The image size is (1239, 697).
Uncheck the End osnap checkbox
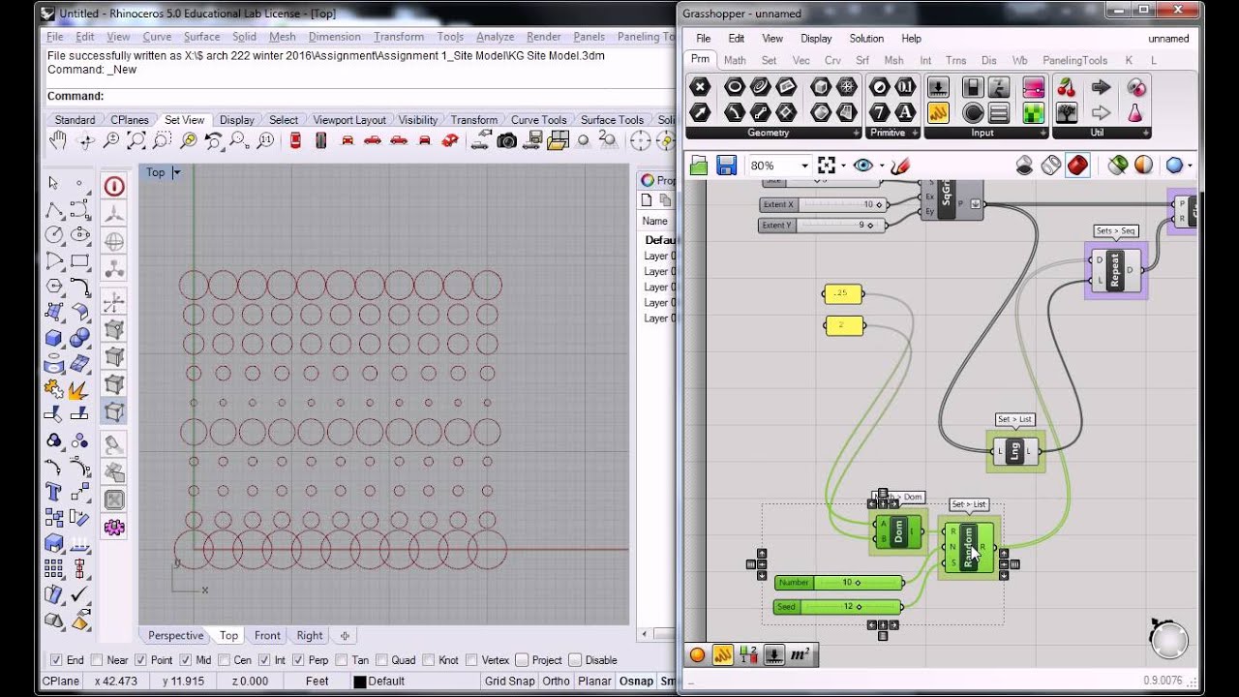56,660
